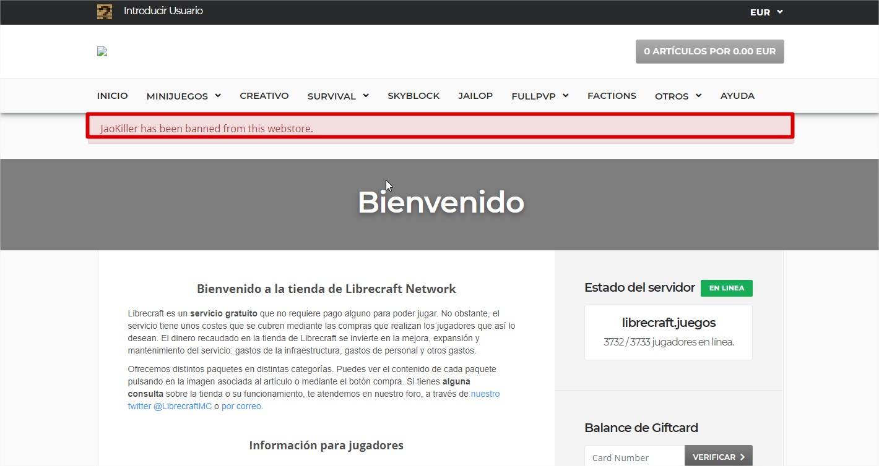This screenshot has height=466, width=879.
Task: Click the 3732 / 3733 jugadores en línea text
Action: click(669, 342)
